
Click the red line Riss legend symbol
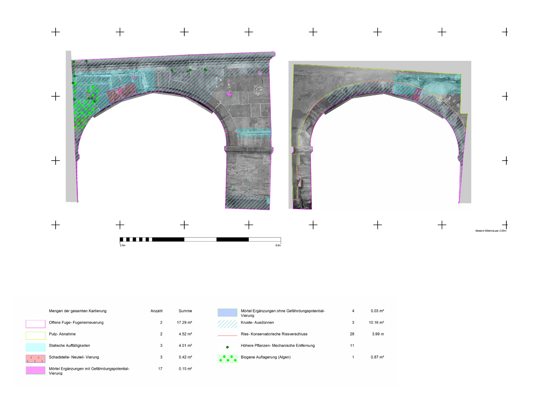[228, 336]
